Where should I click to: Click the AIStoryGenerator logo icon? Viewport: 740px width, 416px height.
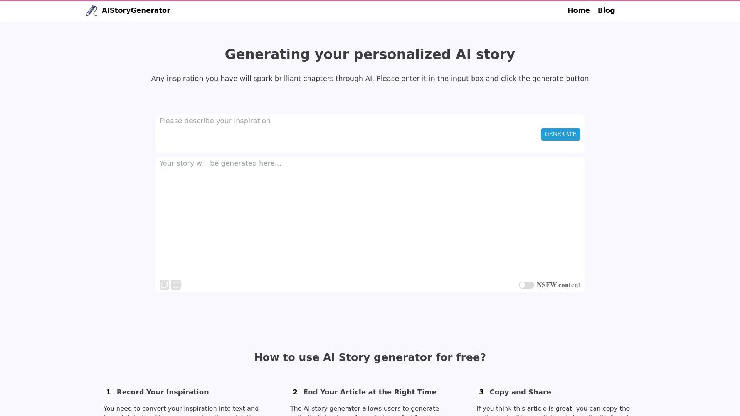[x=91, y=10]
